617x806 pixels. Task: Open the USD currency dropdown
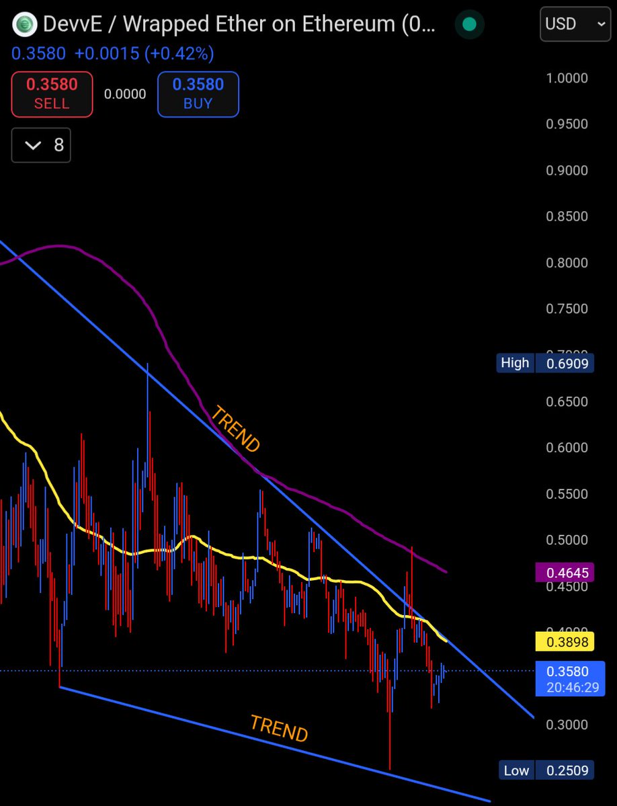(575, 24)
